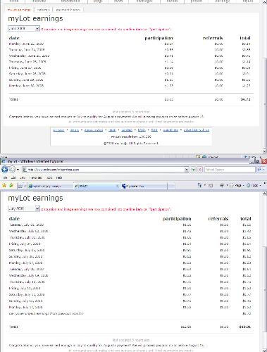Click the Forward arrow in Internet Explorer
Image resolution: width=267 pixels, height=352 pixels.
tap(12, 169)
